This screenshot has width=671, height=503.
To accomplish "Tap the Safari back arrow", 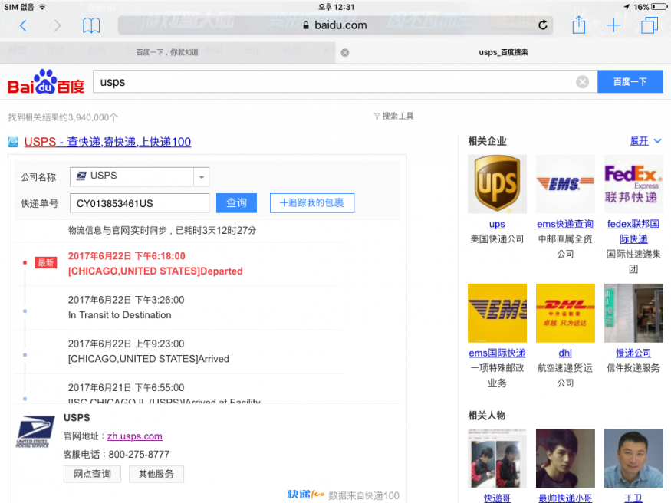I will coord(23,25).
